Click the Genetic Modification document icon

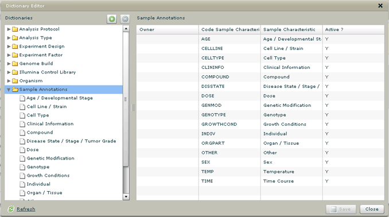22,158
